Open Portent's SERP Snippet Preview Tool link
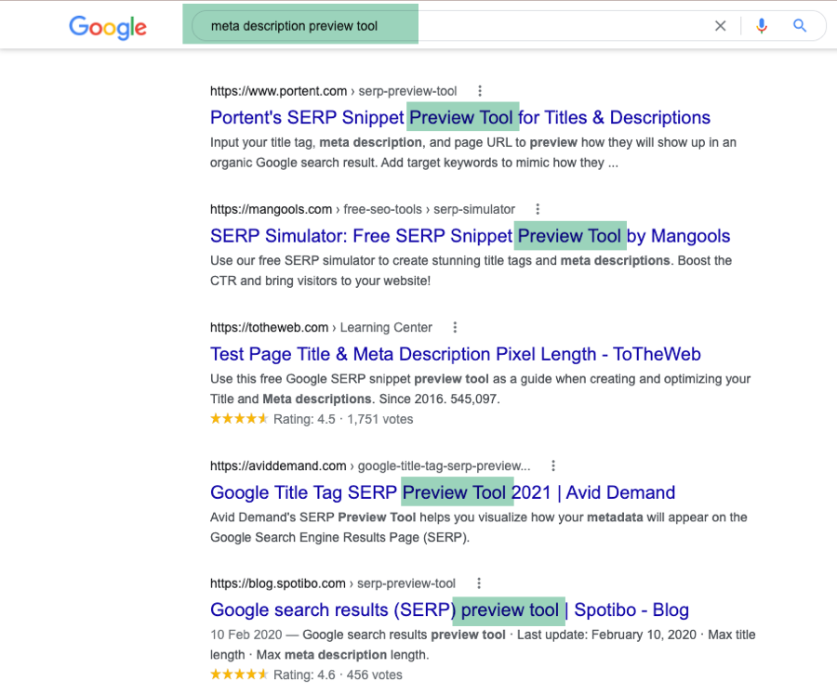 tap(460, 117)
